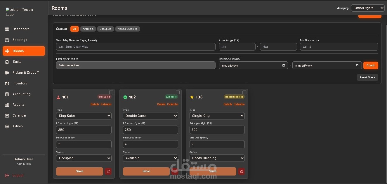This screenshot has width=387, height=184.
Task: Click the Dashboard grid icon in sidebar
Action: [7, 29]
